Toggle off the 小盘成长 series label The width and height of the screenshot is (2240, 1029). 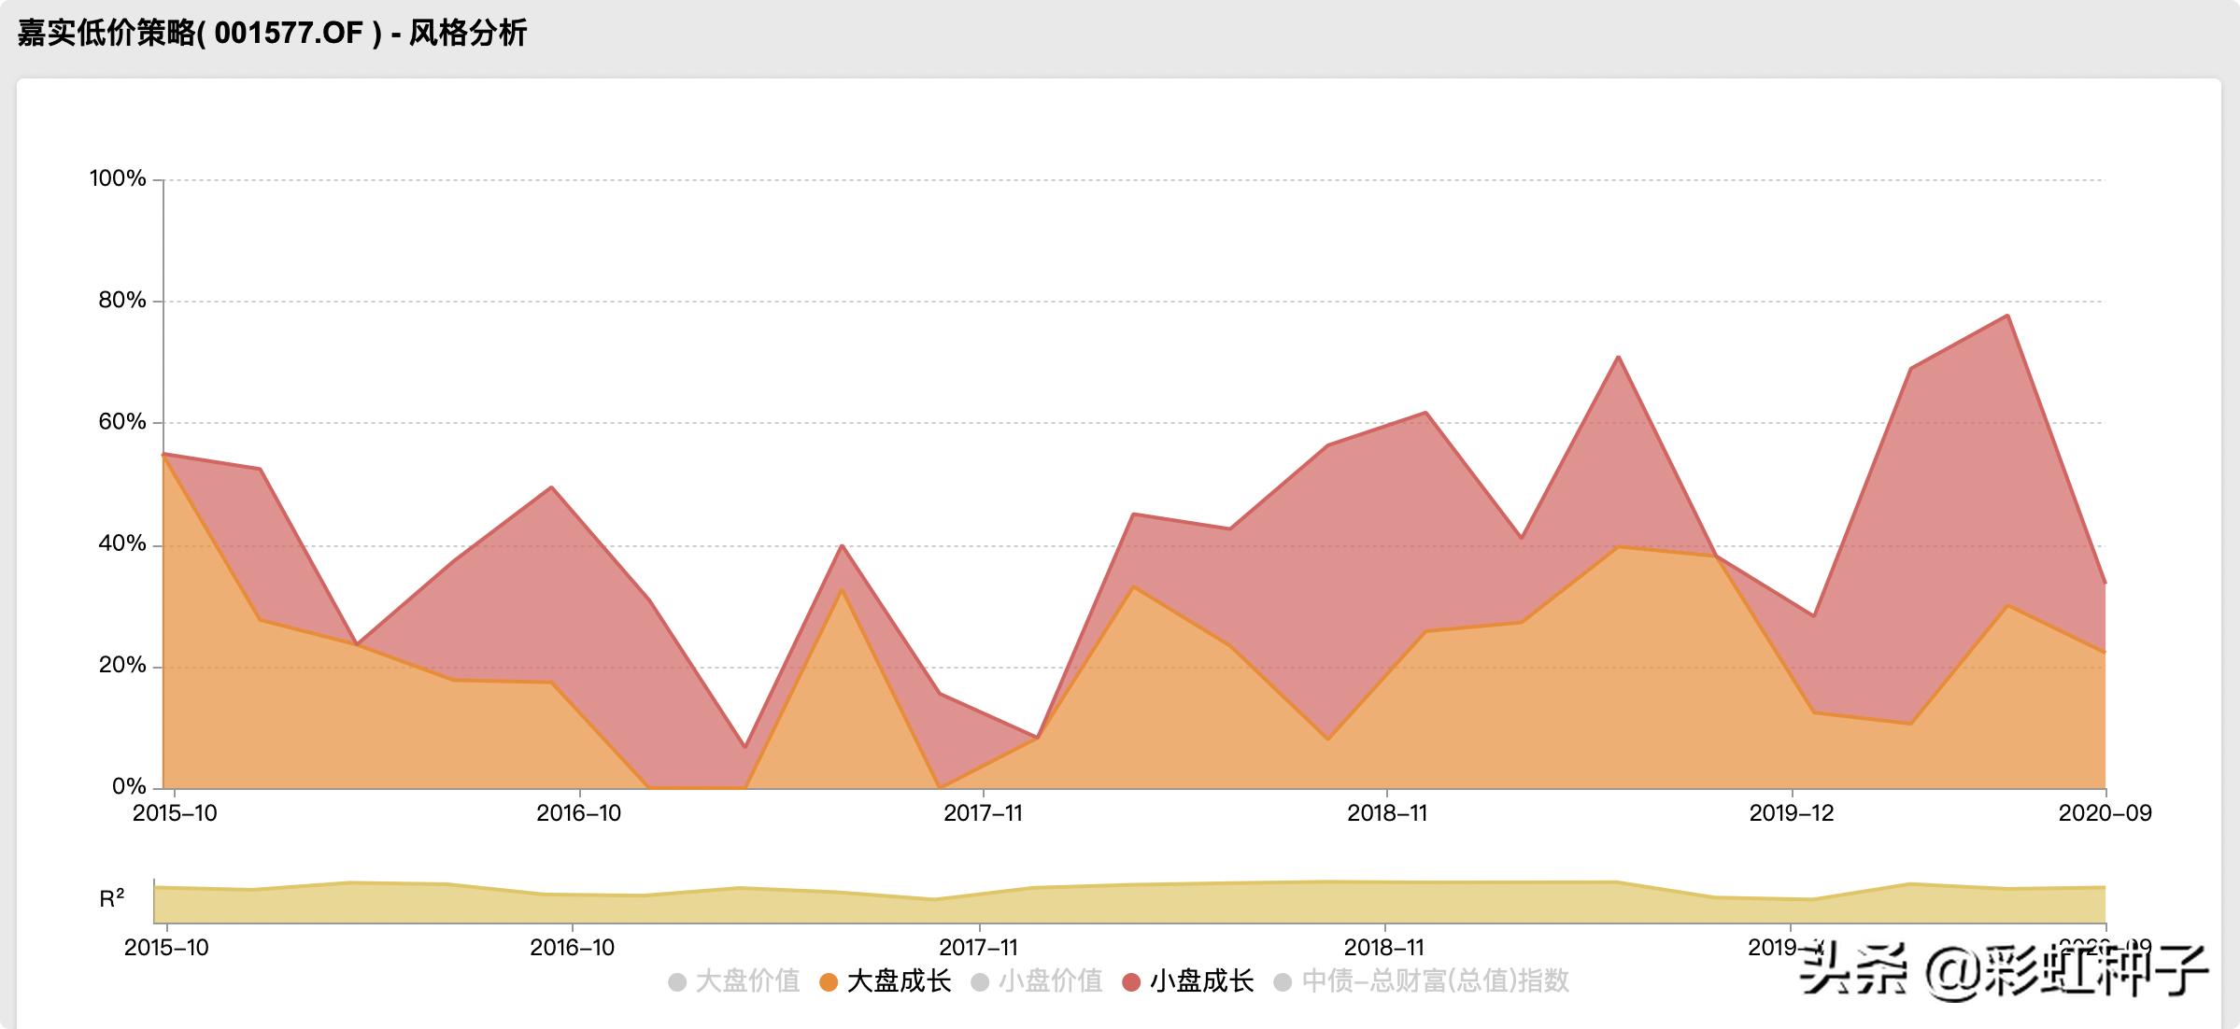1201,981
